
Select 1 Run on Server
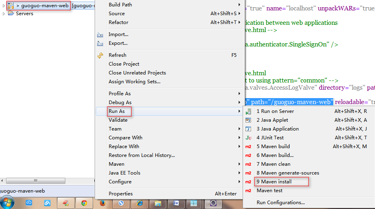point(309,111)
